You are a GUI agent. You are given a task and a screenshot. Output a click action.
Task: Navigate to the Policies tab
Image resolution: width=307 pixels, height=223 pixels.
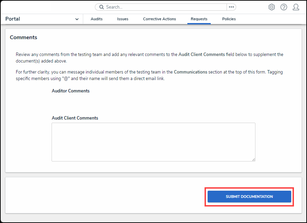tap(229, 19)
